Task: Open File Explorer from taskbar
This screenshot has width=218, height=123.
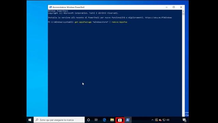Action: [x=112, y=120]
